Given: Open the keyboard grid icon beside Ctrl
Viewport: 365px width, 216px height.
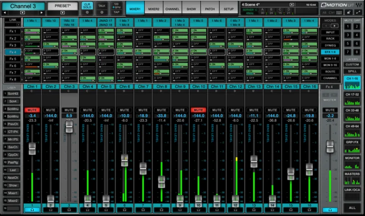Looking at the screenshot, I should pos(339,13).
